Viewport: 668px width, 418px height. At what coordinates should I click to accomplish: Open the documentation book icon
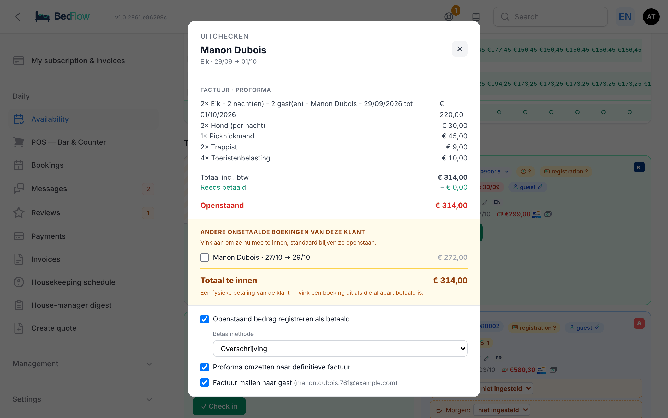(x=476, y=17)
